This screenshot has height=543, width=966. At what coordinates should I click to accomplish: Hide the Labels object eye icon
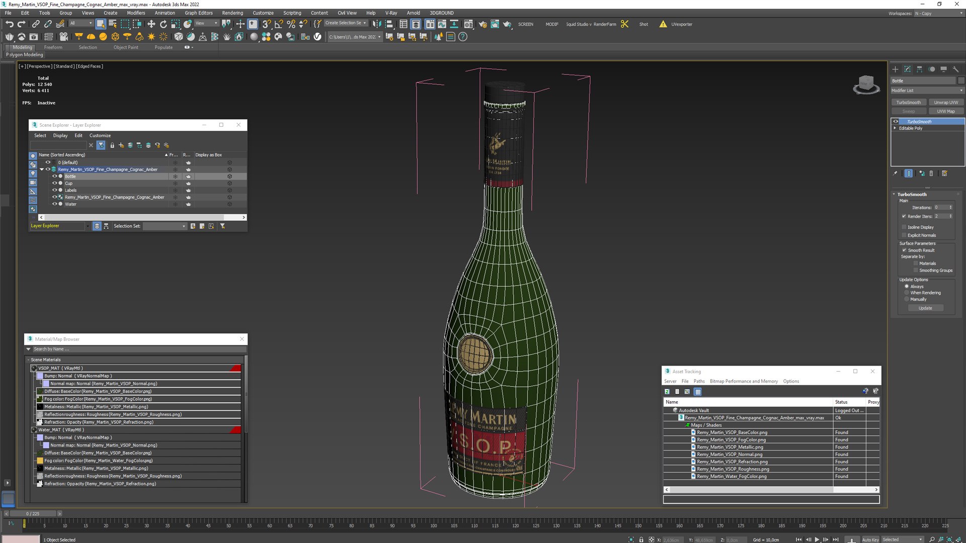coord(55,190)
